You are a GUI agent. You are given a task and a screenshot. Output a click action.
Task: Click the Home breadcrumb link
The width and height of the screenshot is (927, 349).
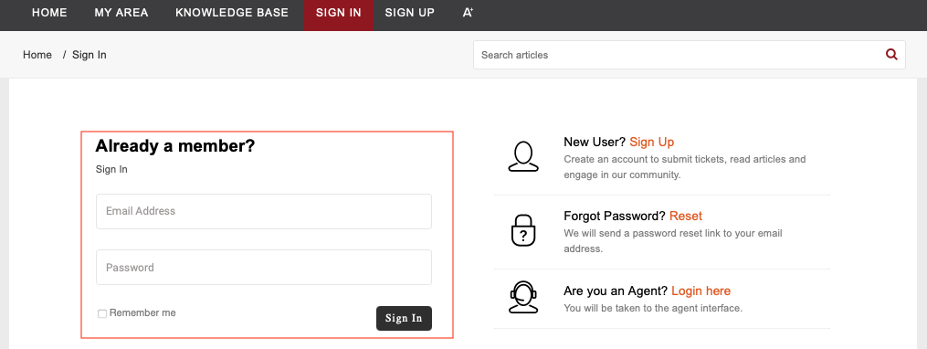37,55
